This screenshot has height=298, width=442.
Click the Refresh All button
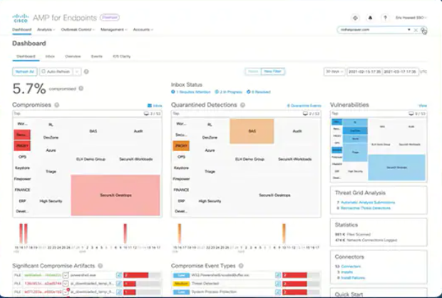(x=25, y=71)
